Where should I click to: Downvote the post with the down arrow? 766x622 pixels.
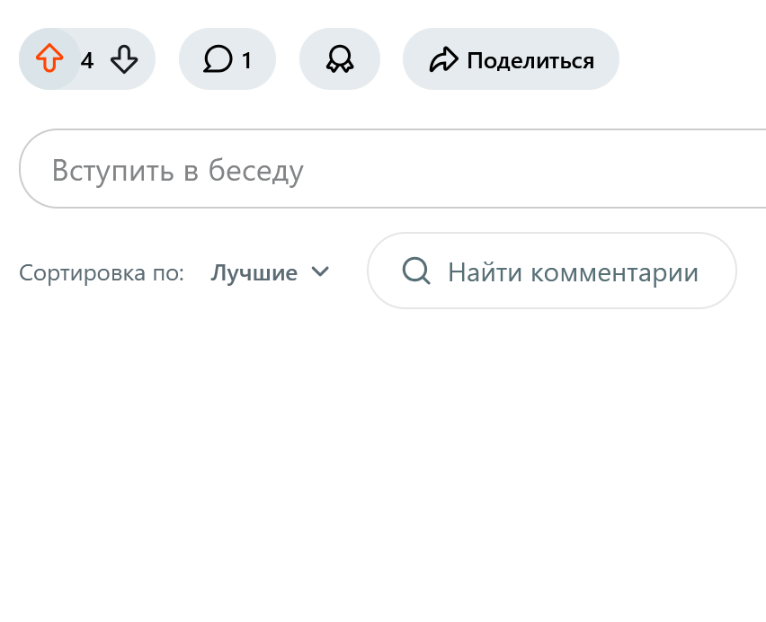124,59
